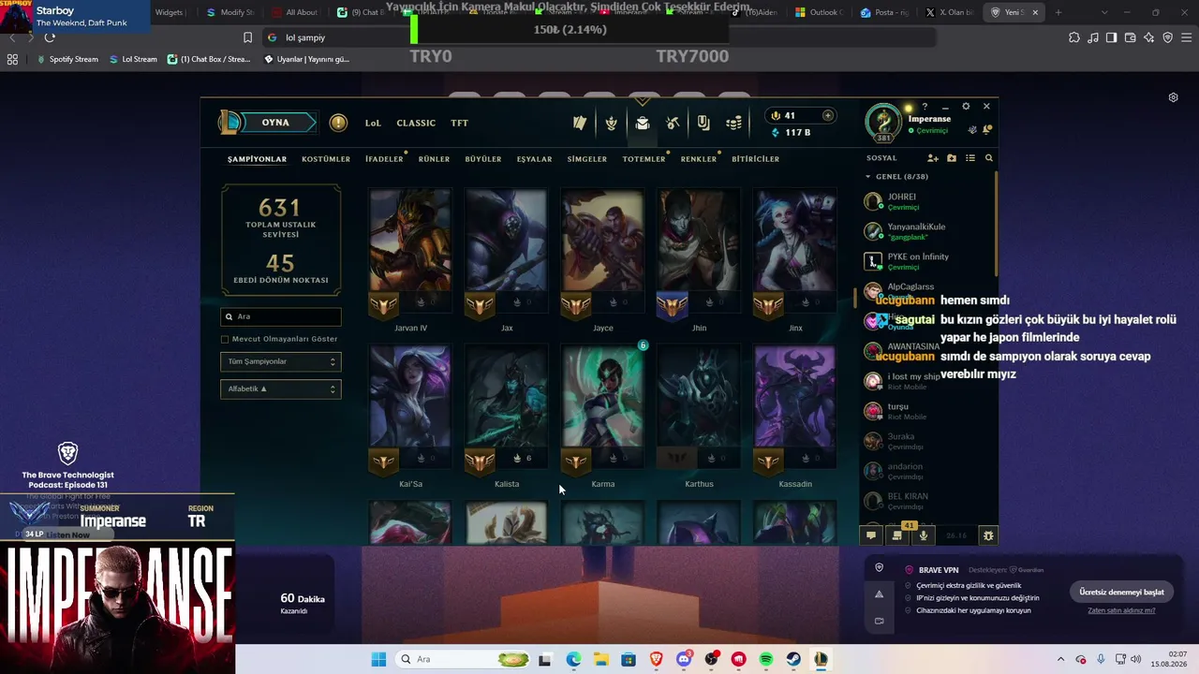Open the notifications bell icon
The height and width of the screenshot is (674, 1199).
click(987, 129)
